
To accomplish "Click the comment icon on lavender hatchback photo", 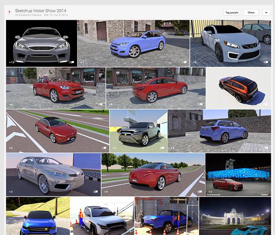I will (185, 62).
